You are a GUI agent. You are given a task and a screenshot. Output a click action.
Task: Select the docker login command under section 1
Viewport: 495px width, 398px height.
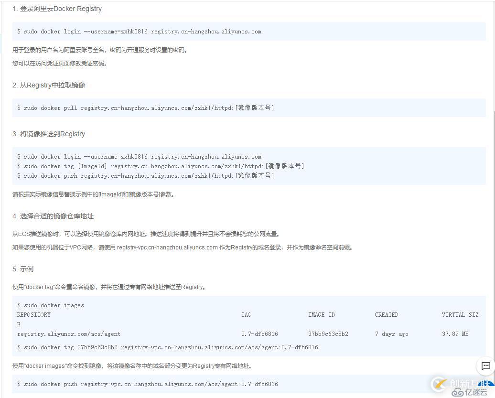(139, 32)
